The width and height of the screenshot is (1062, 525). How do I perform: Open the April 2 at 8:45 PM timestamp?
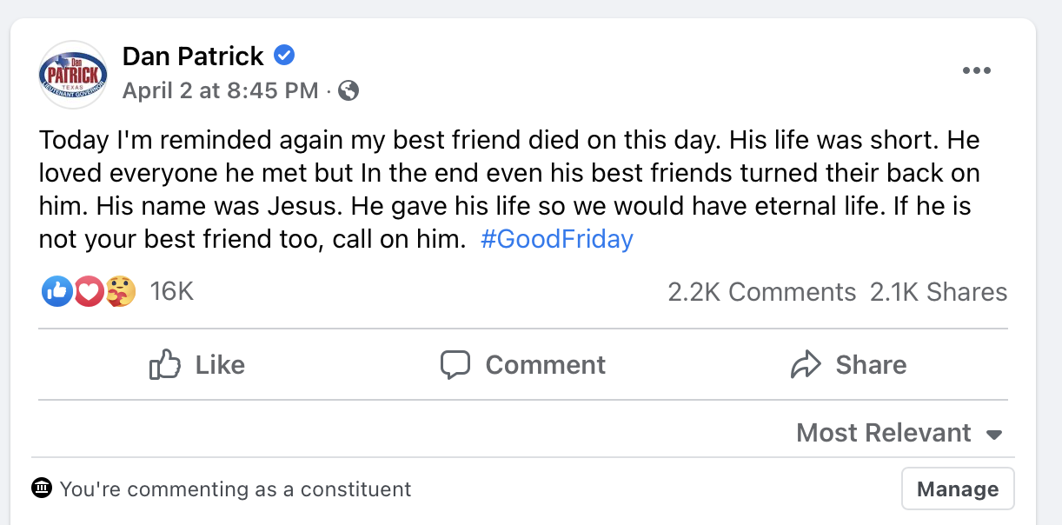coord(221,90)
